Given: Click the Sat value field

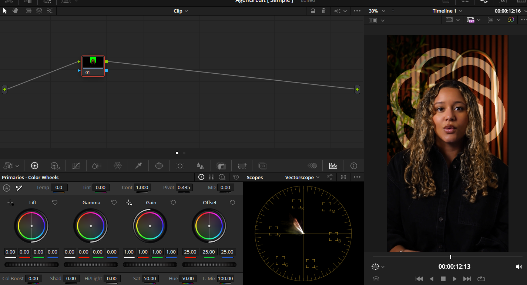Looking at the screenshot, I should (x=150, y=278).
